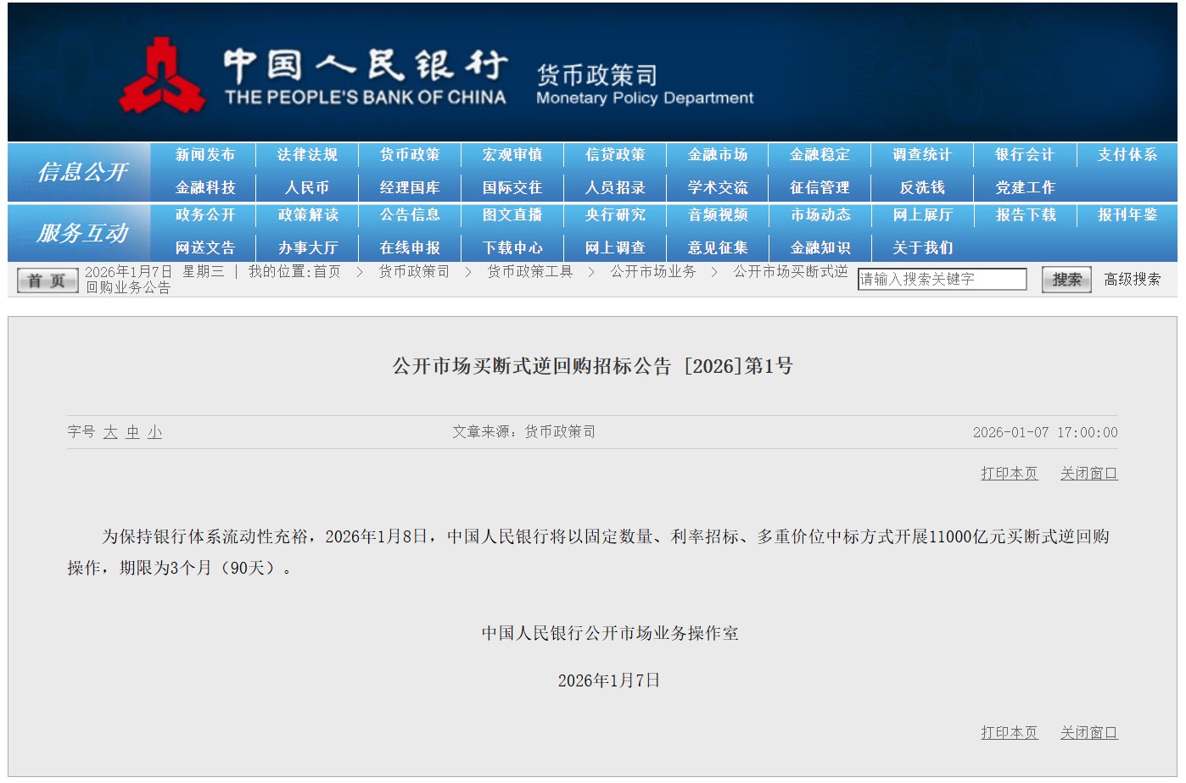Click top 打印本页 print link

pos(1009,474)
